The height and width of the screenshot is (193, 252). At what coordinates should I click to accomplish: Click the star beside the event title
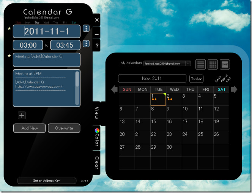[x=9, y=56]
